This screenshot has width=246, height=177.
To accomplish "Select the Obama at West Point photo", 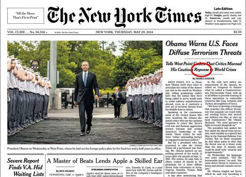I will pyautogui.click(x=85, y=92).
